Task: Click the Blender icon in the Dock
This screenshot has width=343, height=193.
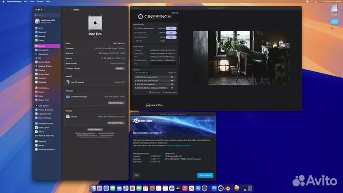Action: 227,188
